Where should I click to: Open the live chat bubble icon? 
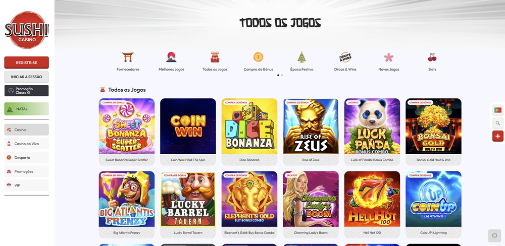click(x=495, y=236)
